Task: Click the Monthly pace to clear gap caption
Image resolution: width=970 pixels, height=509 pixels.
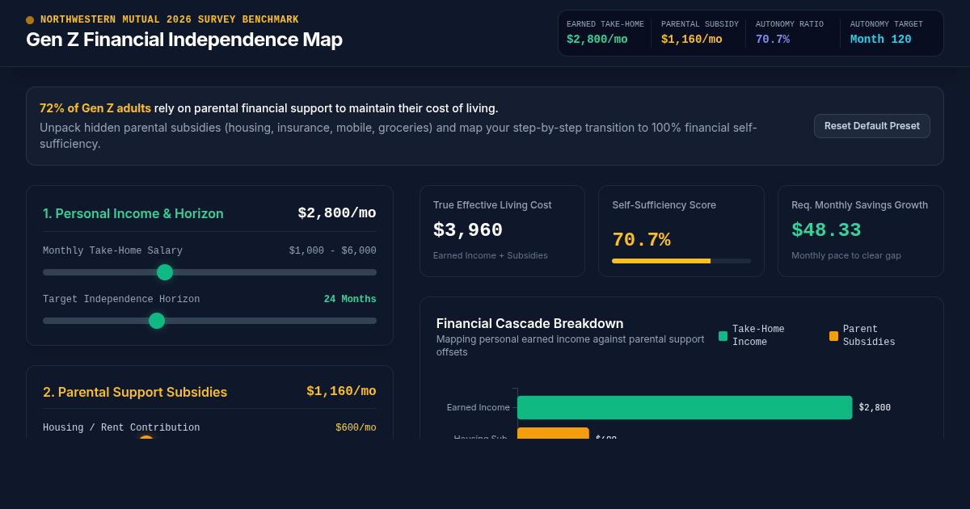Action: [x=846, y=255]
